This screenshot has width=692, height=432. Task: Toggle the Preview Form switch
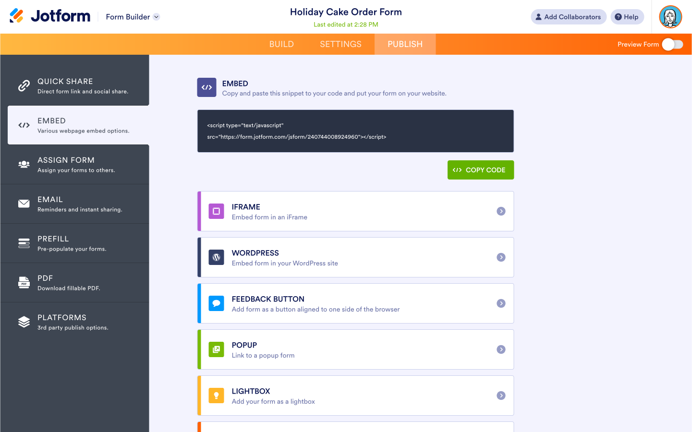pos(672,44)
